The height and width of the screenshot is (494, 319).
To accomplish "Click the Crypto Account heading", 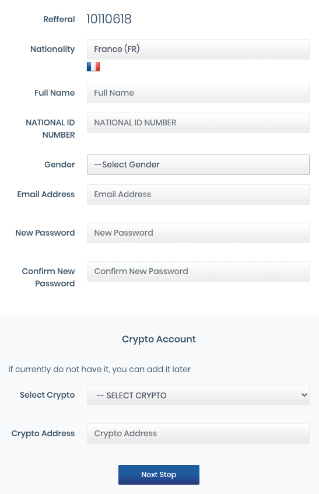I will pos(159,339).
